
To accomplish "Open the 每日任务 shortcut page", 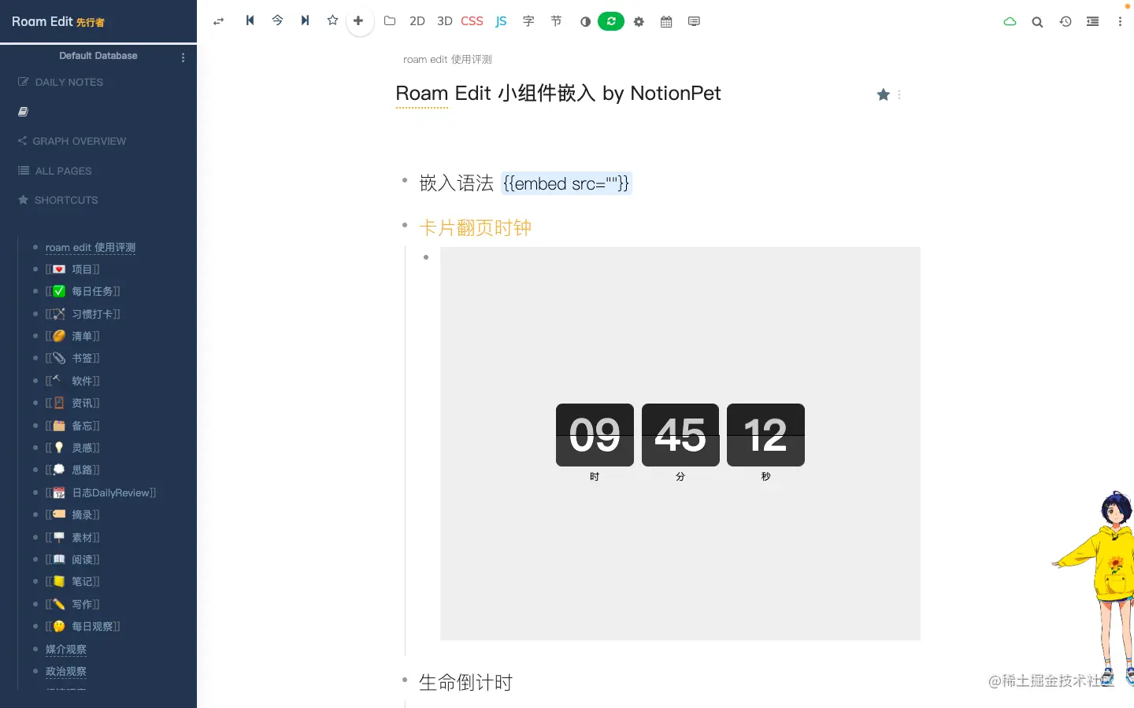I will (x=83, y=291).
